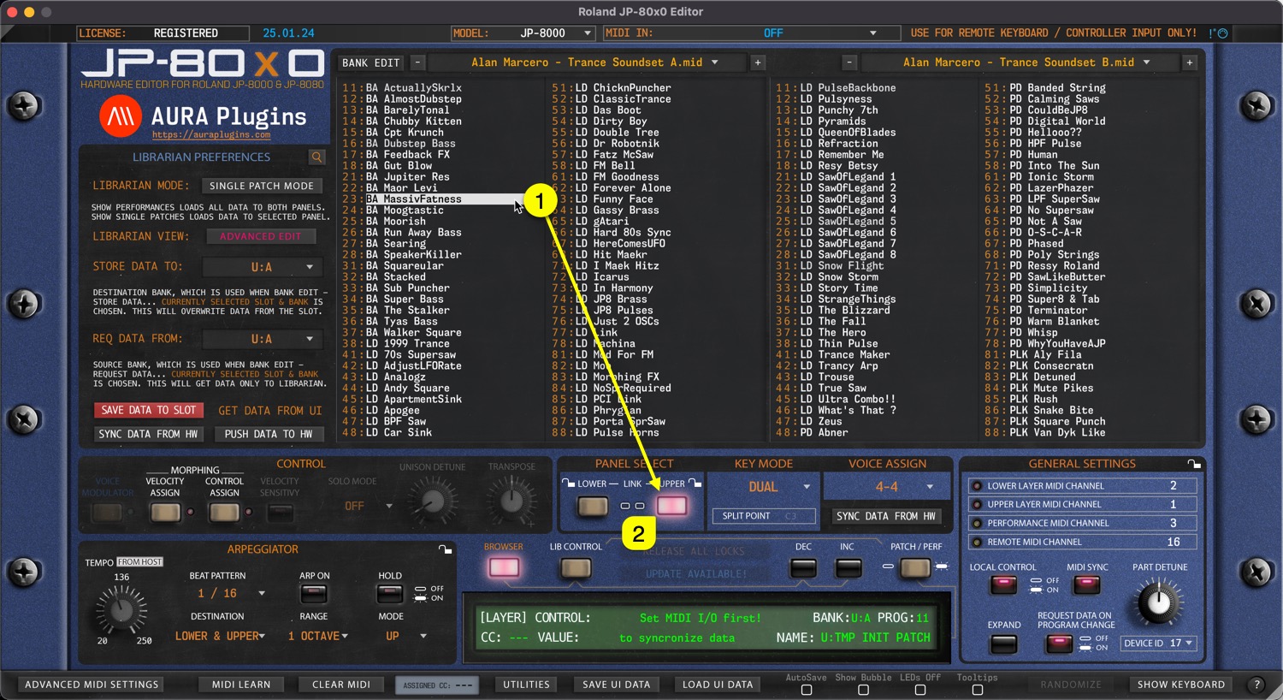1283x700 pixels.
Task: Click the Part Detune knob
Action: coord(1157,602)
